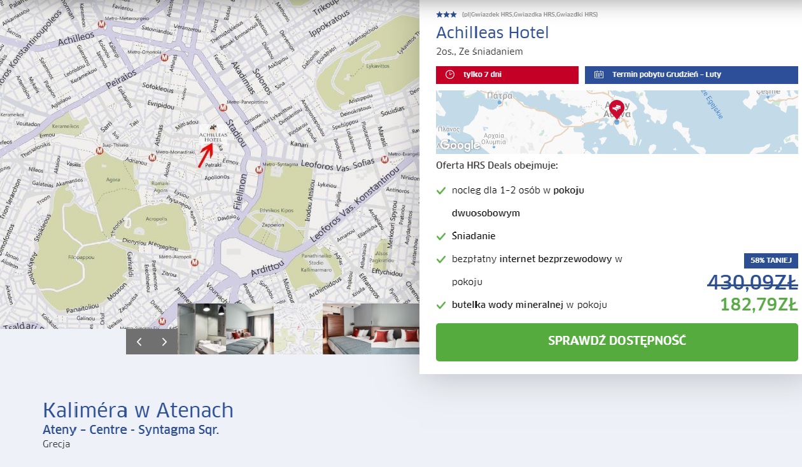
Task: Click 'nocleg dla 1-2 osób' list item
Action: pos(518,202)
